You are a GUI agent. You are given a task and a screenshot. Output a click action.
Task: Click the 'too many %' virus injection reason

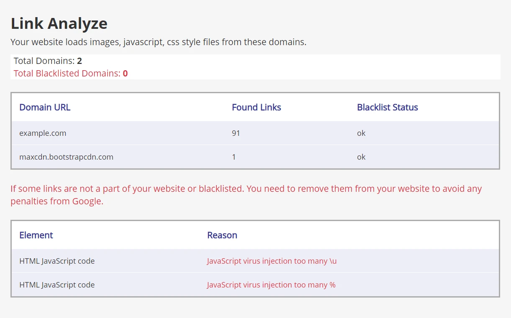tap(271, 285)
